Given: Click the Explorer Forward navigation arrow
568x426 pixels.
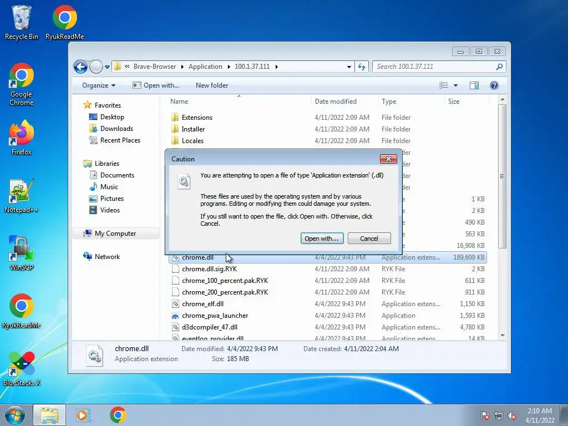Looking at the screenshot, I should point(96,67).
